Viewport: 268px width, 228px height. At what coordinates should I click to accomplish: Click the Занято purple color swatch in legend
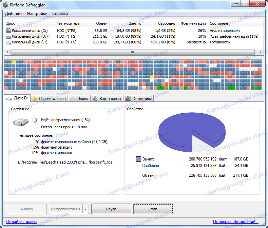(138, 159)
